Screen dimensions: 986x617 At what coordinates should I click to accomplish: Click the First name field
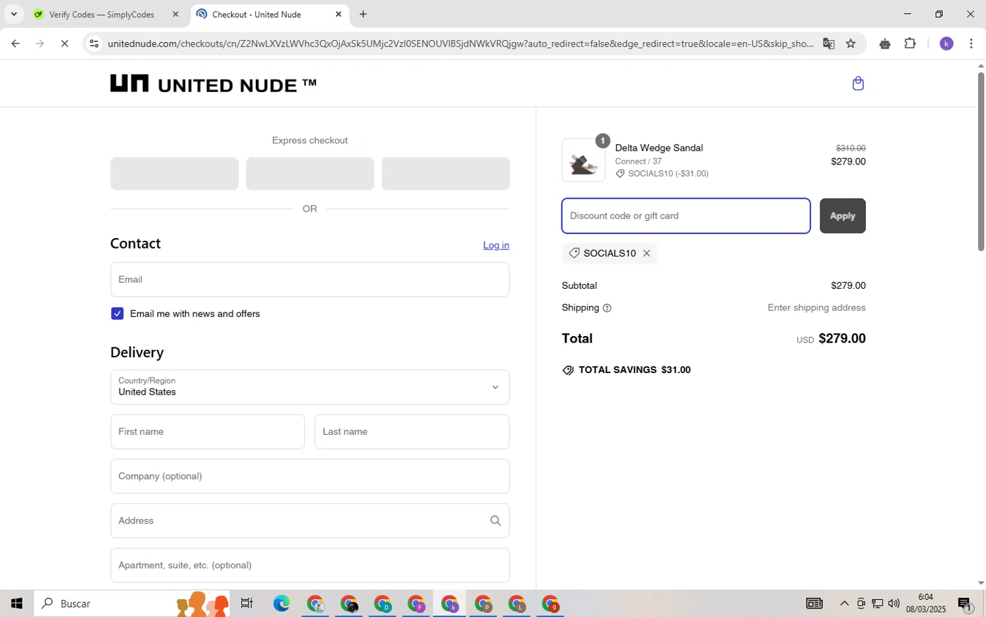pos(207,432)
